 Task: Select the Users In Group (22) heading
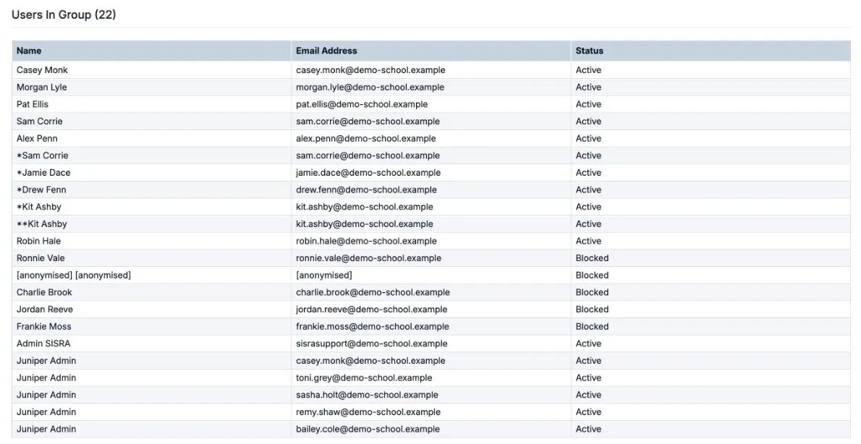pyautogui.click(x=64, y=14)
